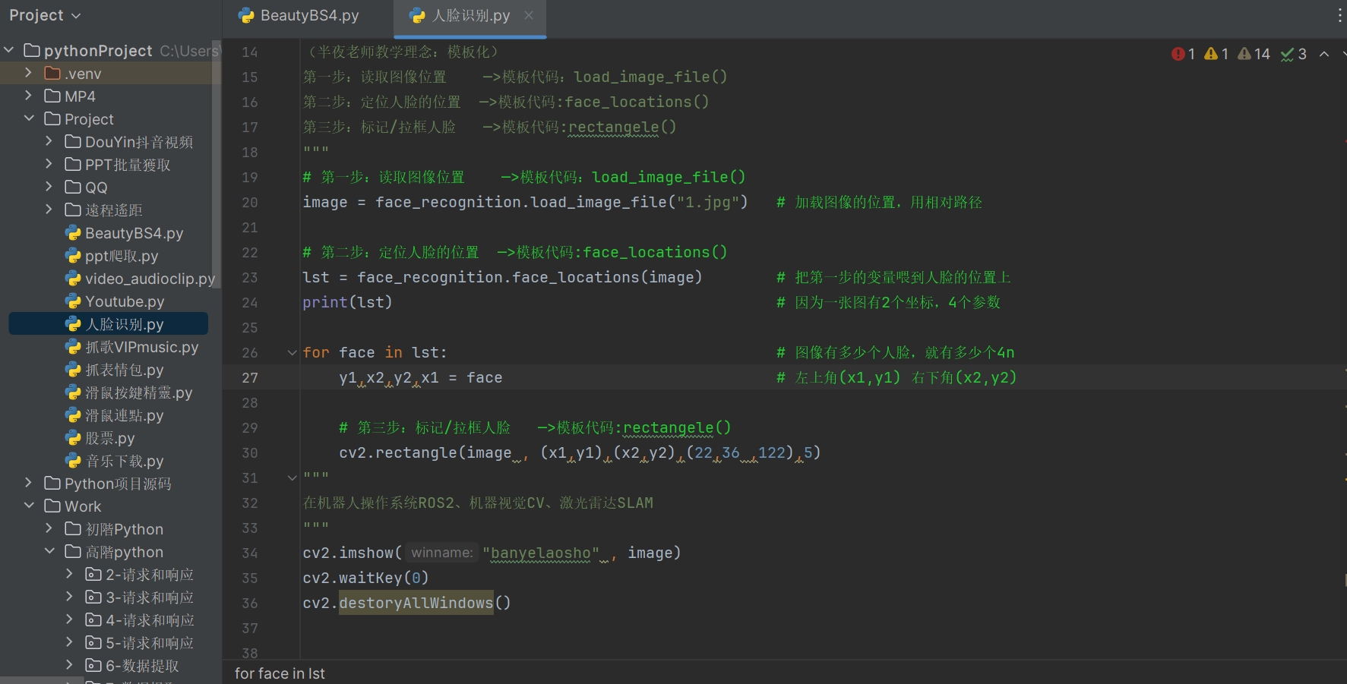Expand the 初階Python folder
The image size is (1347, 684).
click(49, 528)
